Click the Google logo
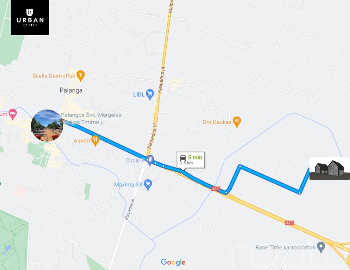 [x=173, y=262]
